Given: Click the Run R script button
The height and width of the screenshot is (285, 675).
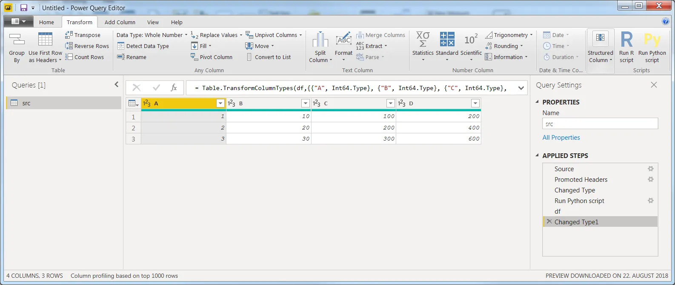Looking at the screenshot, I should tap(626, 48).
